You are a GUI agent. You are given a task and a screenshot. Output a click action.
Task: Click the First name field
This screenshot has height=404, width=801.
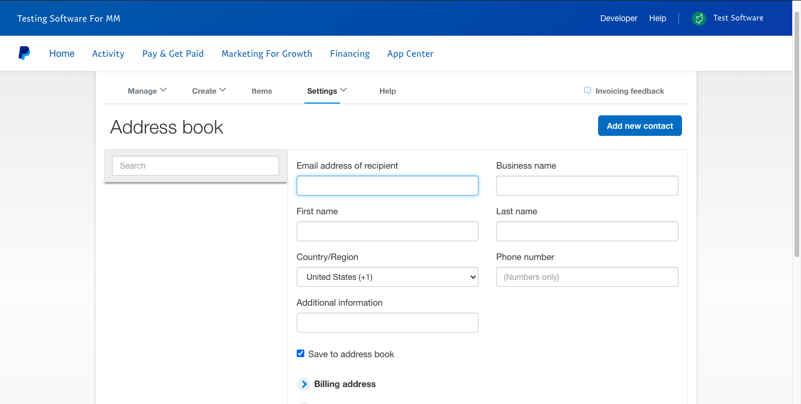point(388,231)
